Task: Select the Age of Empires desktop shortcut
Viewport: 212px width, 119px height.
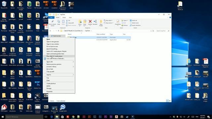Action: coord(37,98)
